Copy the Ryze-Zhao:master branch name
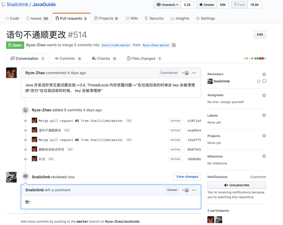The height and width of the screenshot is (225, 283). 173,45
